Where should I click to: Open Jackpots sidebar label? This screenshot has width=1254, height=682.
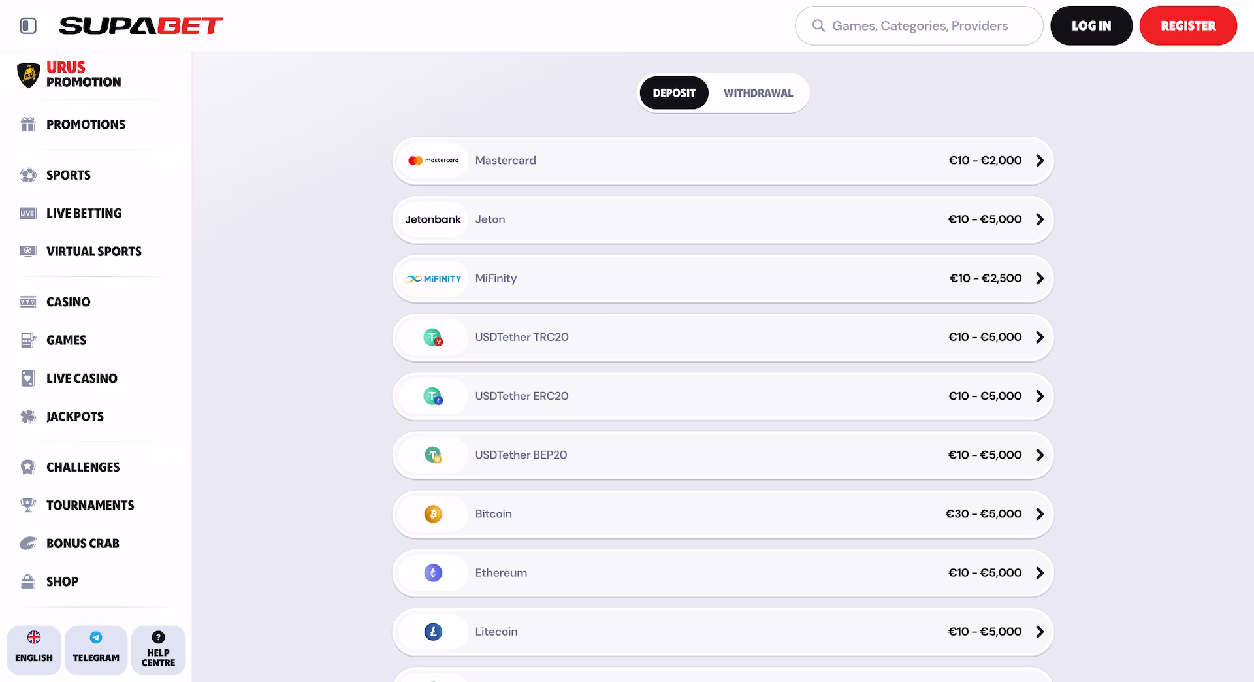75,416
